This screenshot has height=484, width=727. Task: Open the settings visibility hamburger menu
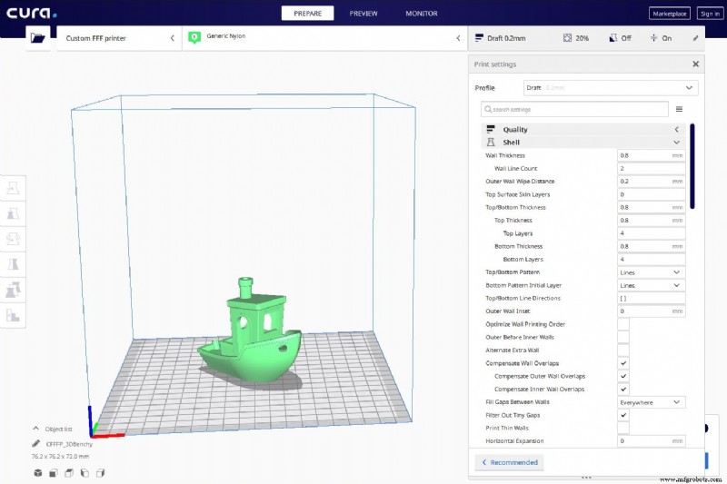(x=679, y=109)
